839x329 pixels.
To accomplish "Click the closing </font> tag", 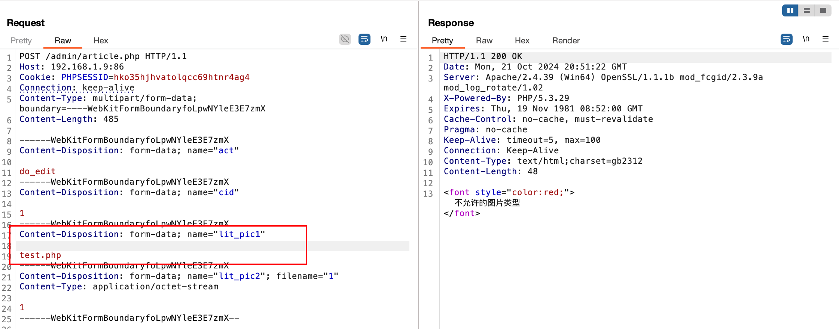I will [462, 213].
